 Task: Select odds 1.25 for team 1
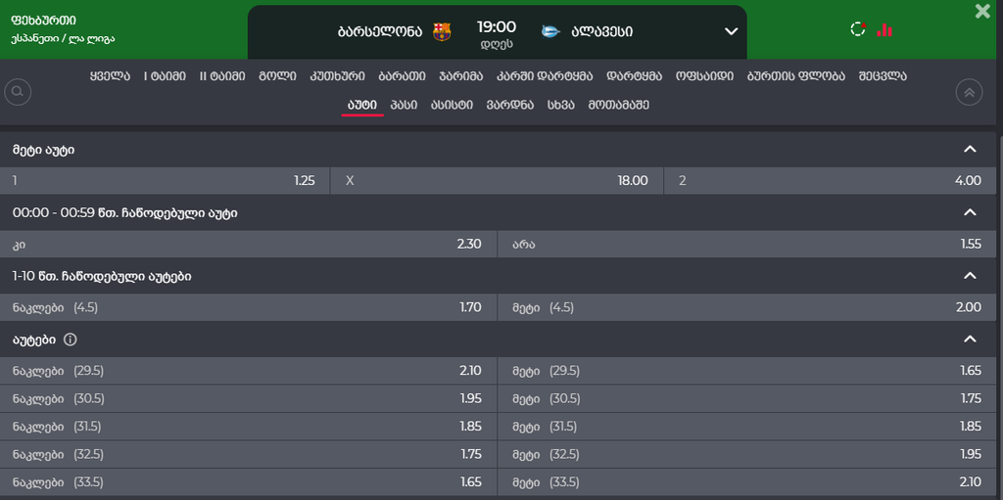(165, 181)
